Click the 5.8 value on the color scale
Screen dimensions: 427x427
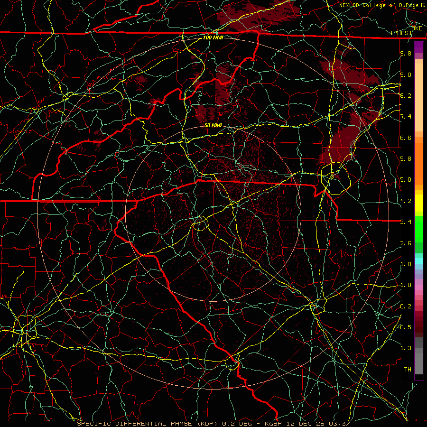(x=406, y=158)
